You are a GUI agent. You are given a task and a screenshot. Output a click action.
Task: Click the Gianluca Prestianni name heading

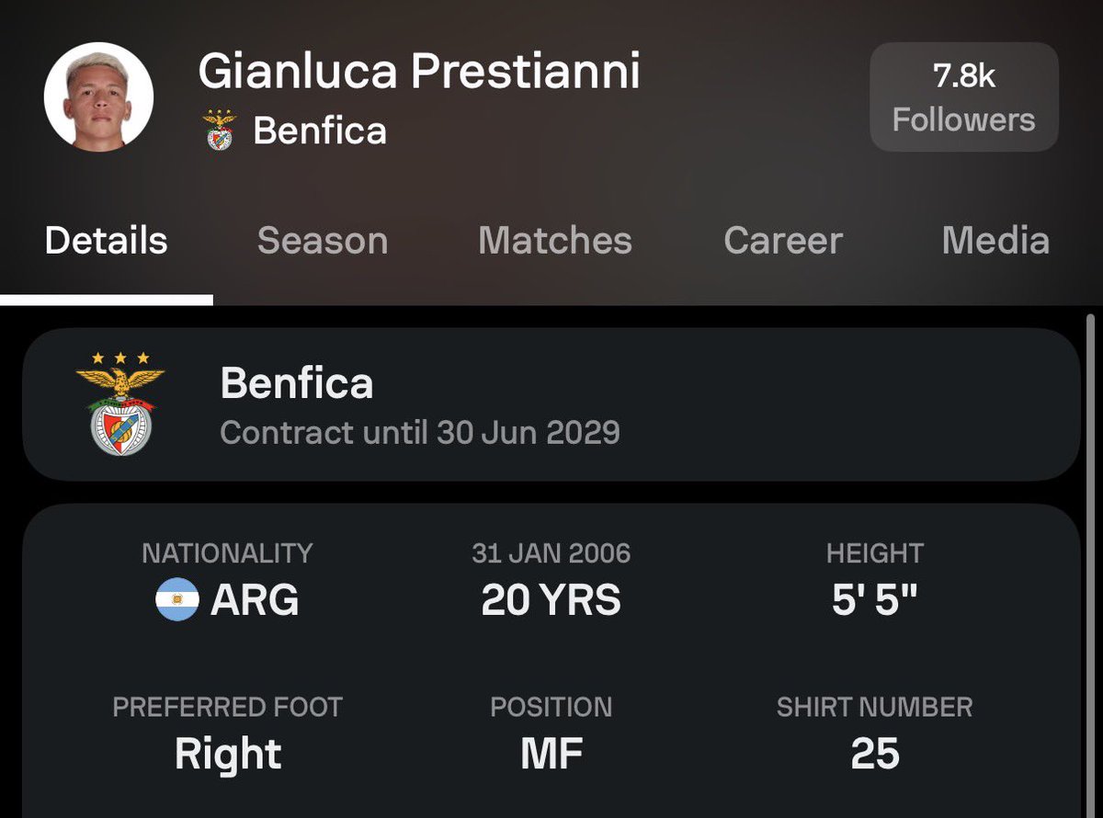418,71
